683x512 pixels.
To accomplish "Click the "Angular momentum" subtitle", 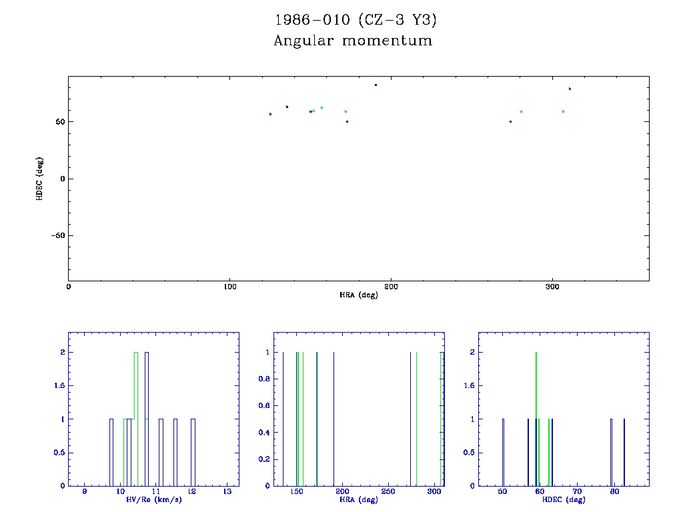I will click(353, 41).
